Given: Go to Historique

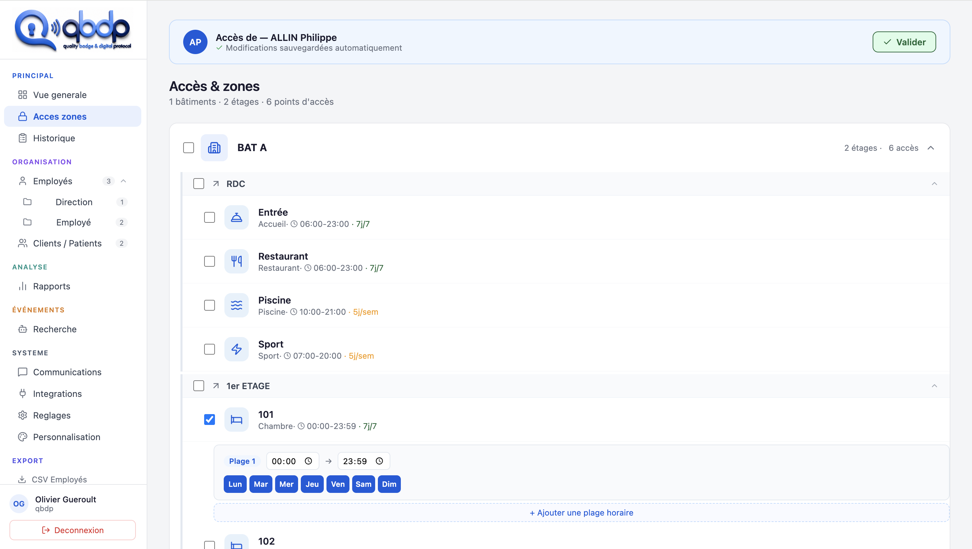Looking at the screenshot, I should click(x=72, y=138).
